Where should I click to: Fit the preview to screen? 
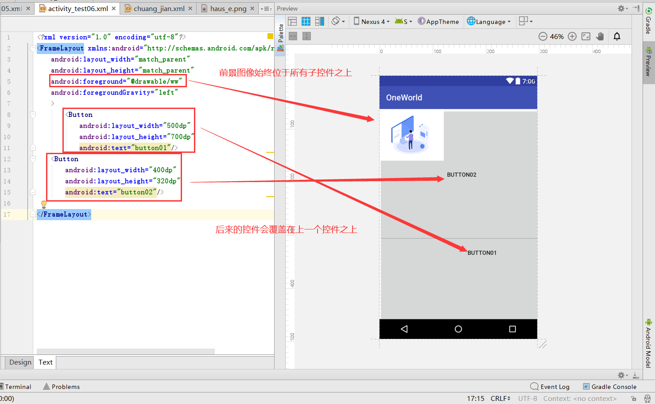coord(586,36)
